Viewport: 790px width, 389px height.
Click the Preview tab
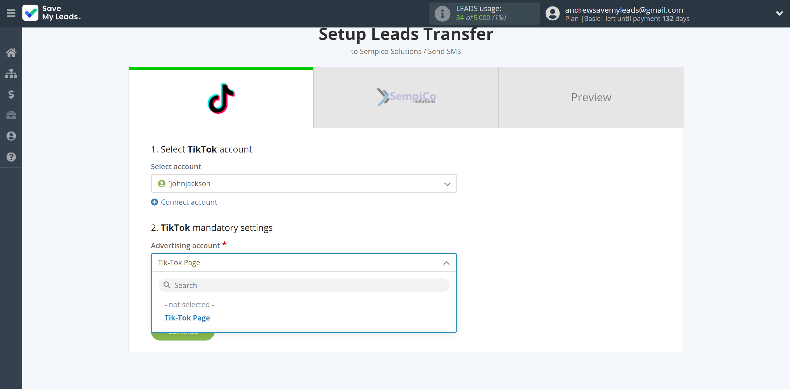point(590,97)
